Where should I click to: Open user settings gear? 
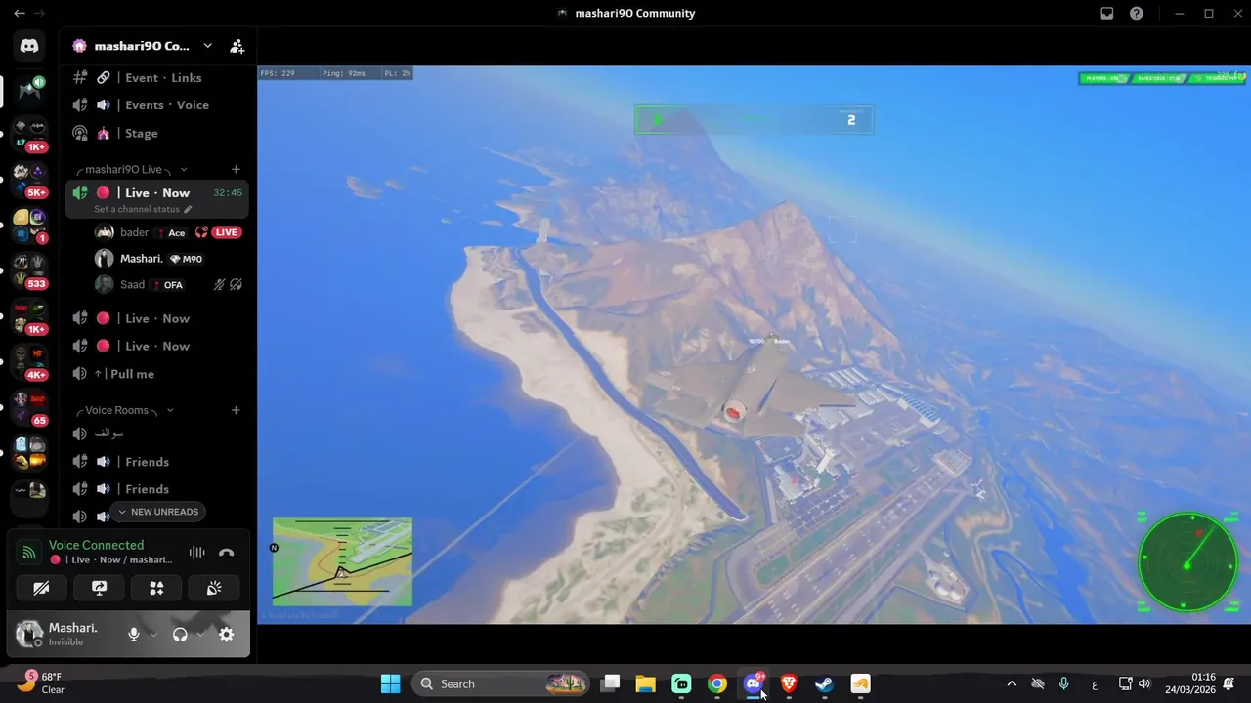click(x=226, y=635)
